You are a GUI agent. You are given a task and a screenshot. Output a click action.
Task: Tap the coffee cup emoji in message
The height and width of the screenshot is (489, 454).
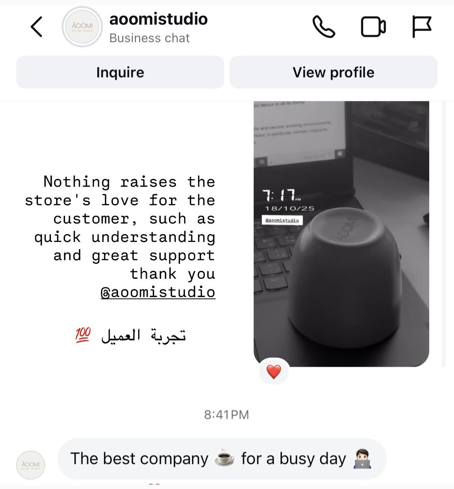(x=224, y=458)
